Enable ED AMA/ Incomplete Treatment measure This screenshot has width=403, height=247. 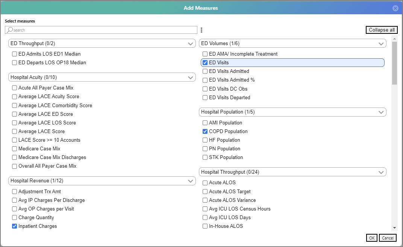[x=205, y=54]
